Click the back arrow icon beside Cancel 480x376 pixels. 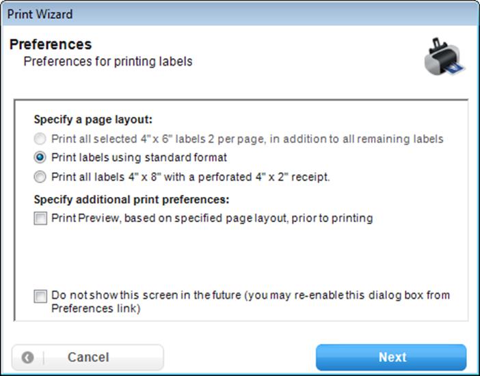[27, 358]
